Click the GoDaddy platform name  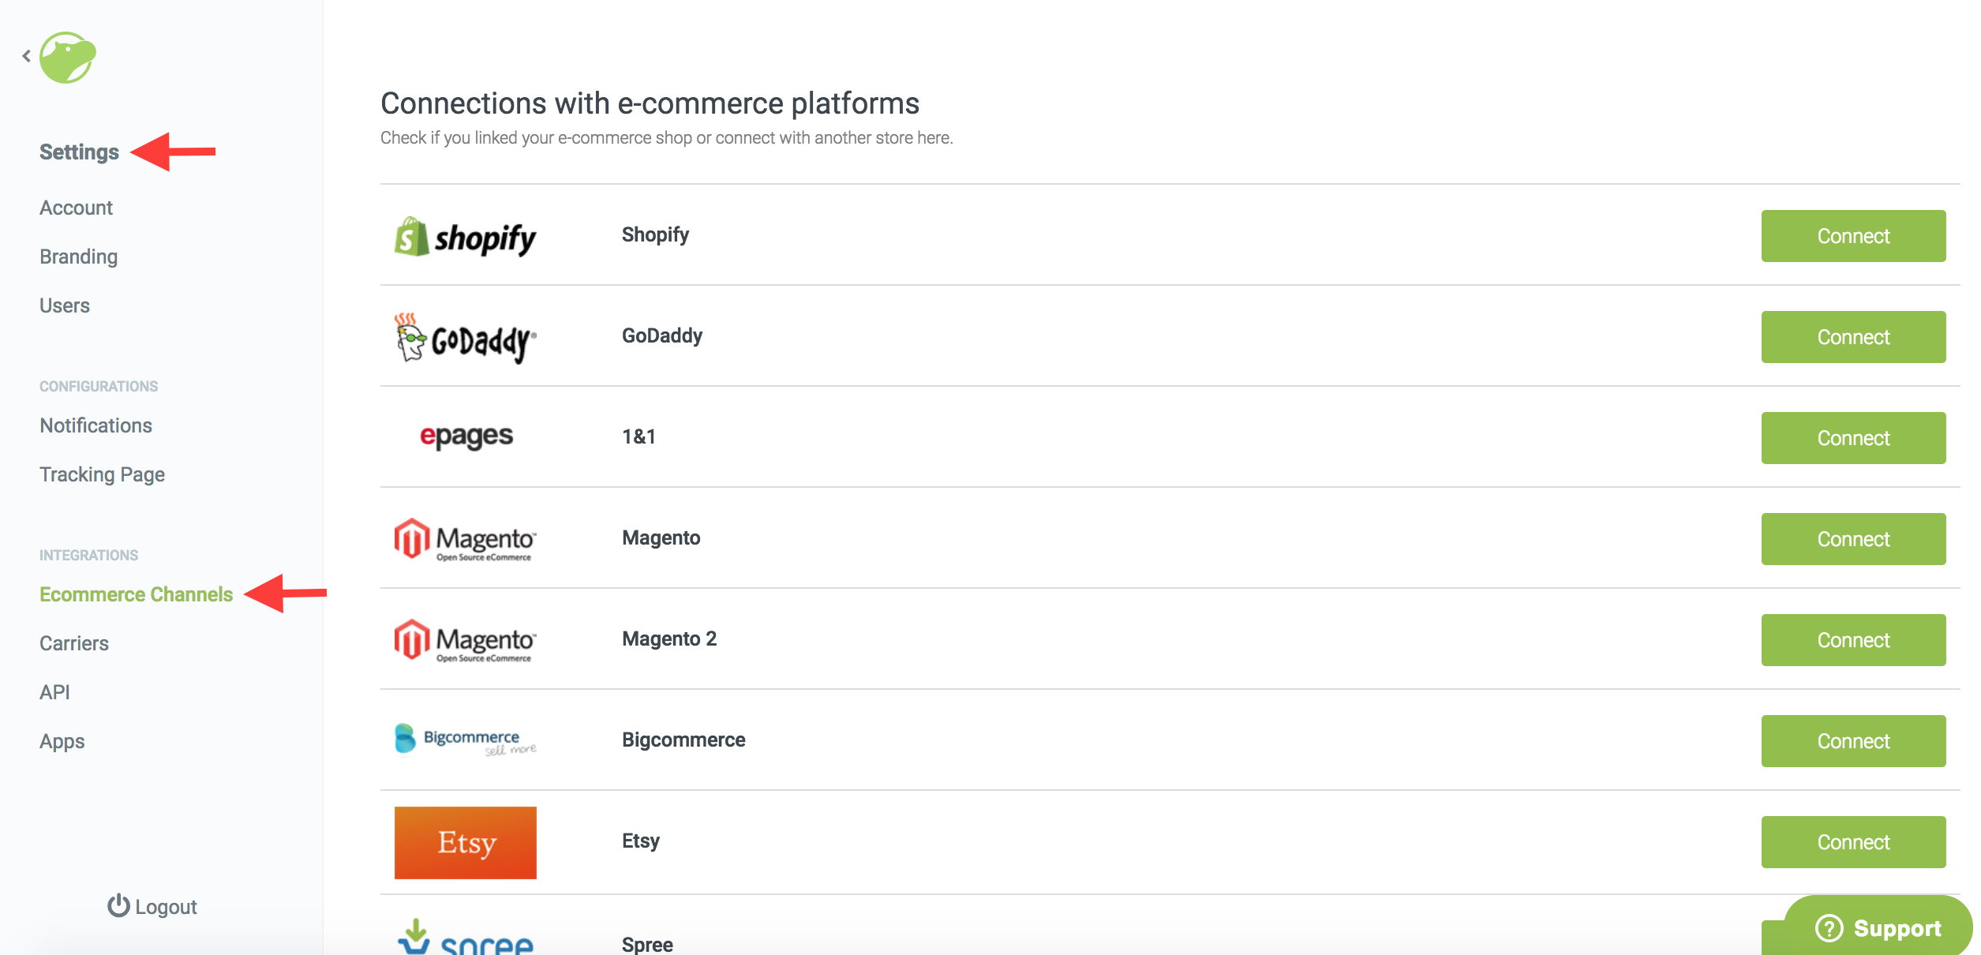point(662,335)
